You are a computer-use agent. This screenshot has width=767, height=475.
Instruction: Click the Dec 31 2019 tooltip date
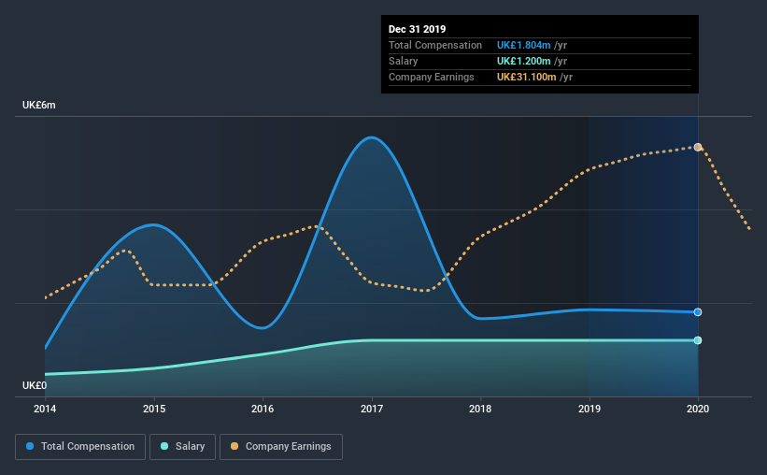tap(418, 29)
